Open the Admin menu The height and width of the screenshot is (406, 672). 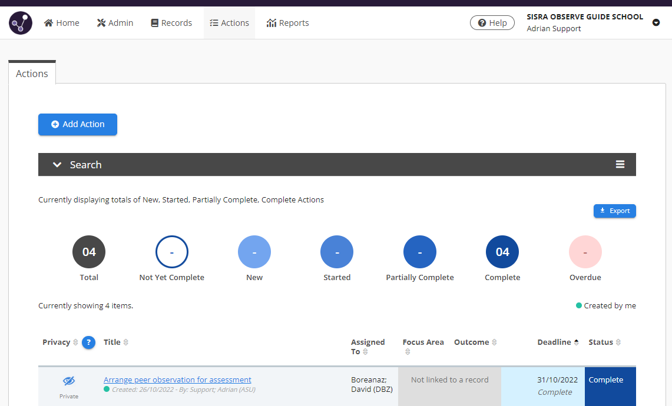(x=115, y=22)
